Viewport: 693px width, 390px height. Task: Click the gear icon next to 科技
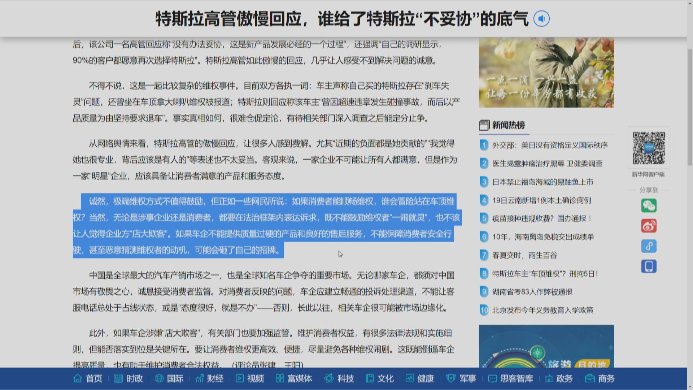click(x=328, y=379)
